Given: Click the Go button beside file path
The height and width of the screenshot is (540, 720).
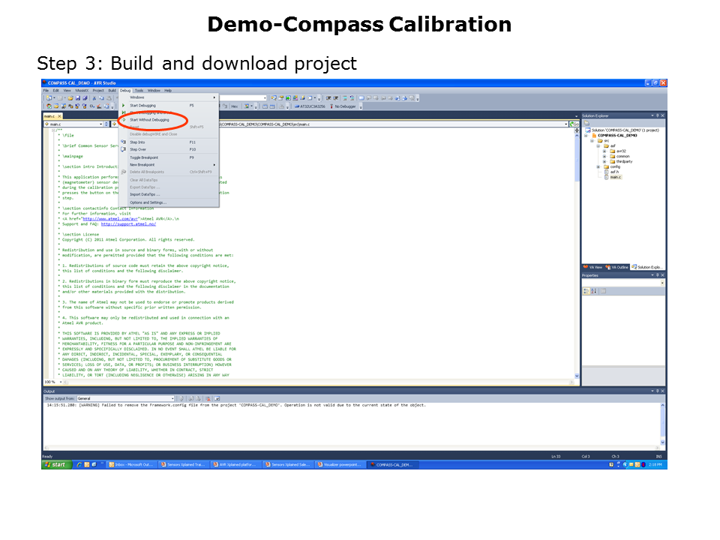Looking at the screenshot, I should [574, 124].
